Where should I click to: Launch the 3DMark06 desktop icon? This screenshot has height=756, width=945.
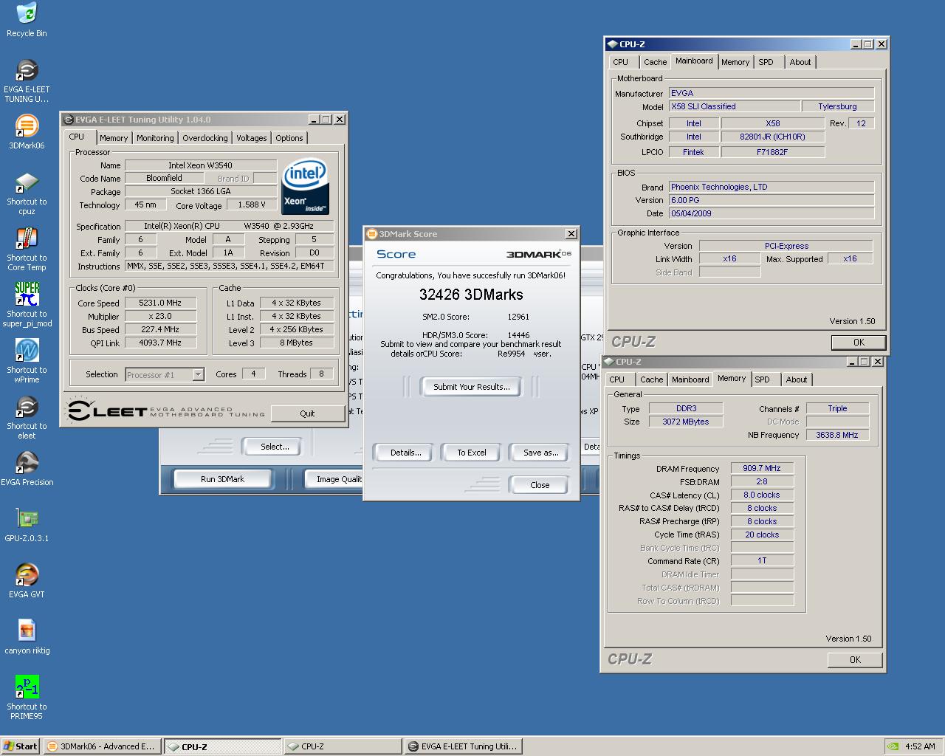point(27,132)
